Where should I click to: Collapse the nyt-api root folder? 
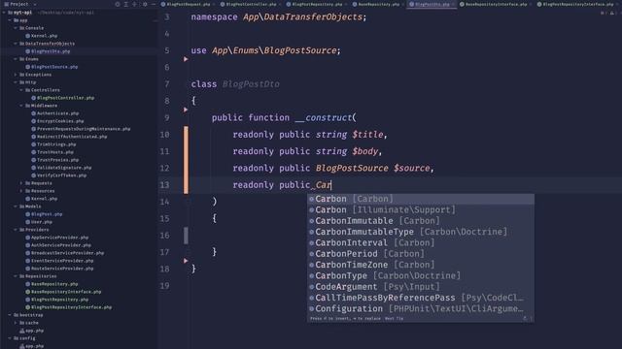click(x=4, y=13)
